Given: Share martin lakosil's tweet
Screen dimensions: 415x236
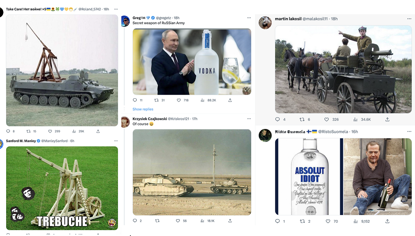Looking at the screenshot, I should pos(387,119).
